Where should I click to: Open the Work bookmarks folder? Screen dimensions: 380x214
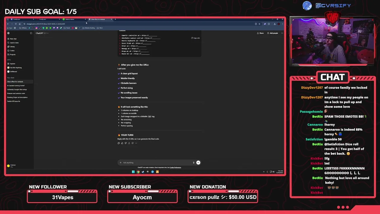[x=100, y=28]
